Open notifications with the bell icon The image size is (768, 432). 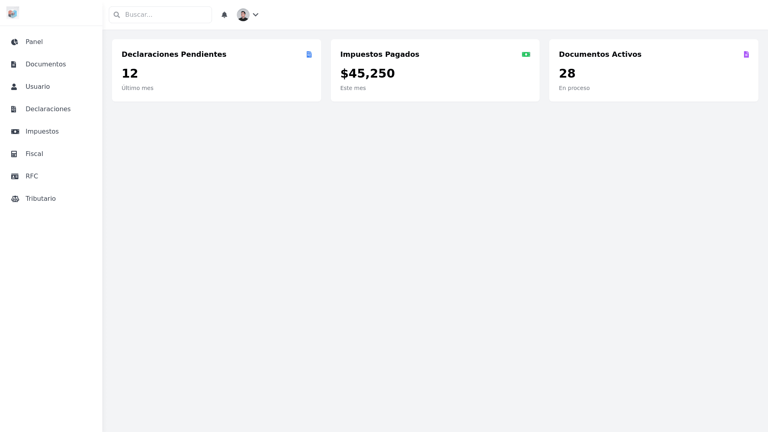click(224, 15)
